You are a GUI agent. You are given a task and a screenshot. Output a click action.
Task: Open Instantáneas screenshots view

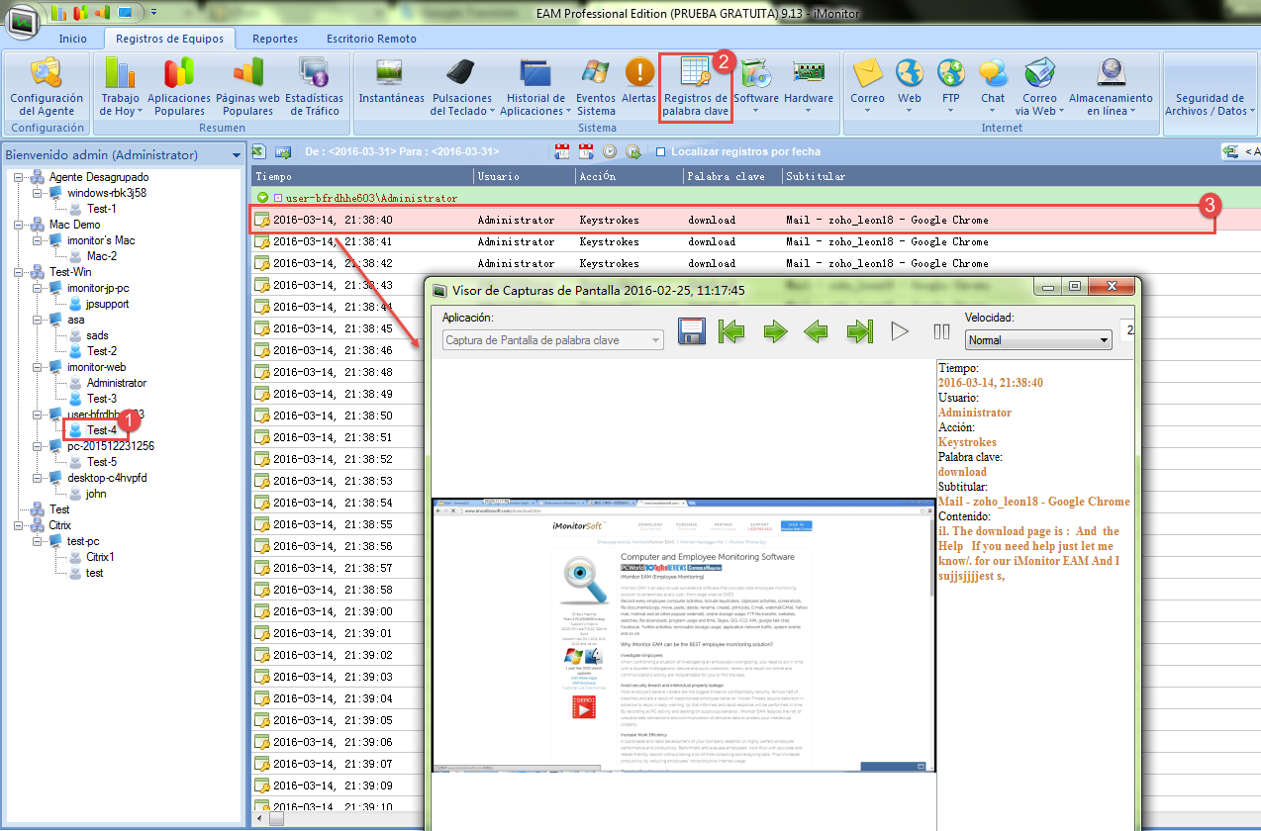391,75
